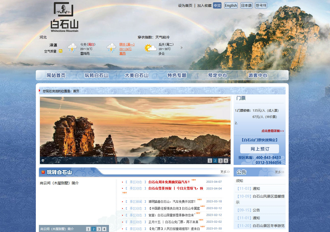Expand the weather forecast with the right arrow
The image size is (330, 232).
(x=181, y=48)
